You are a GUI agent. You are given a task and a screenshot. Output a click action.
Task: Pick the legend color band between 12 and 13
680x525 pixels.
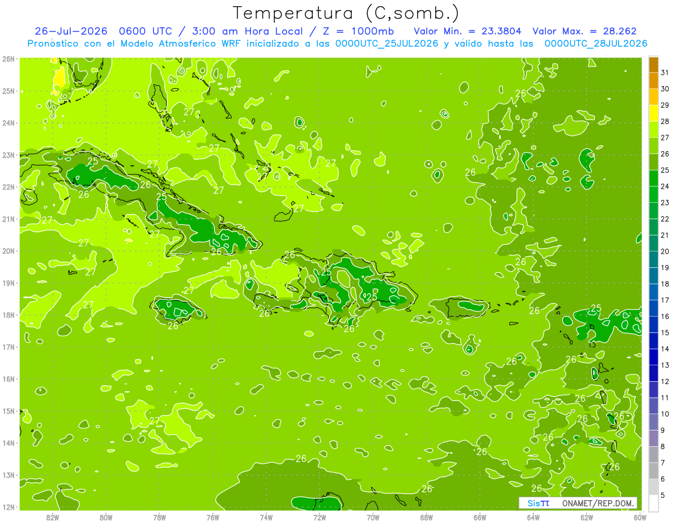click(653, 373)
